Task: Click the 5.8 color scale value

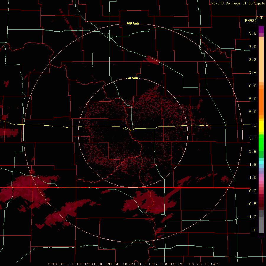Action: [253, 99]
